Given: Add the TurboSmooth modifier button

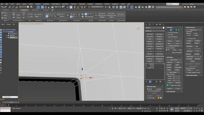Looking at the screenshot, I should coord(159,44).
